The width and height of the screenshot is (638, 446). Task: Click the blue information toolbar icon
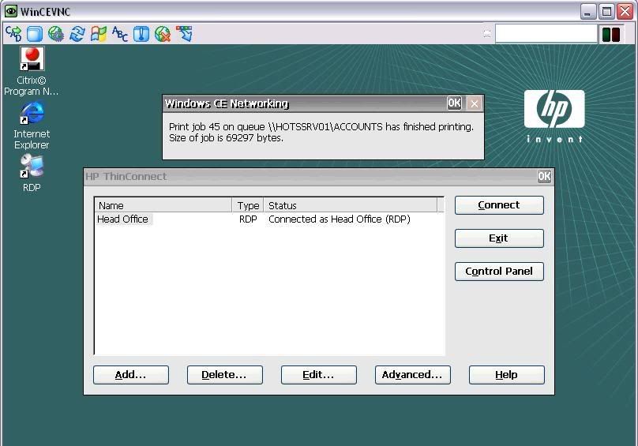pyautogui.click(x=141, y=34)
